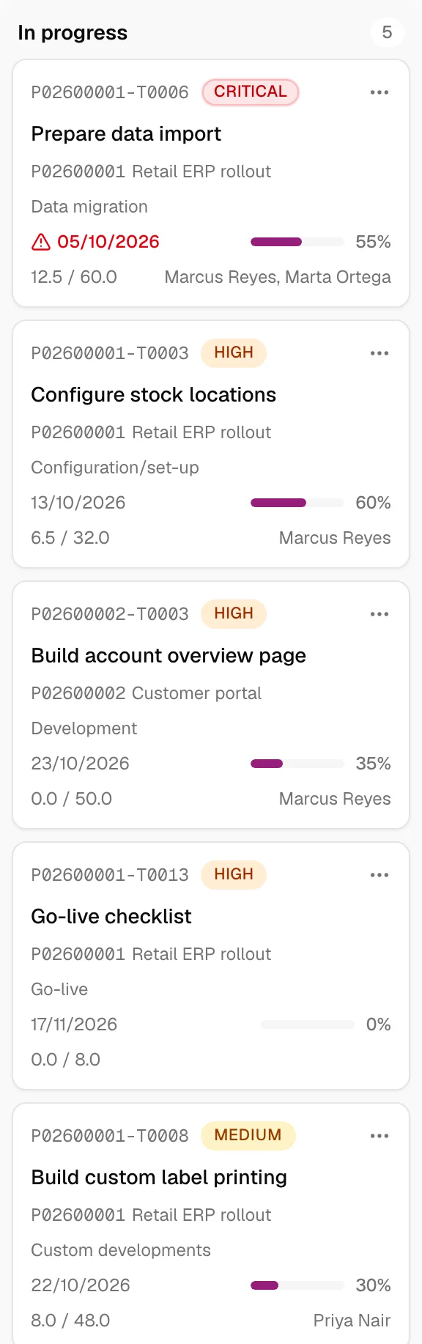Click the hours value 6.5 / 32.0
Image resolution: width=422 pixels, height=1344 pixels.
click(x=70, y=538)
